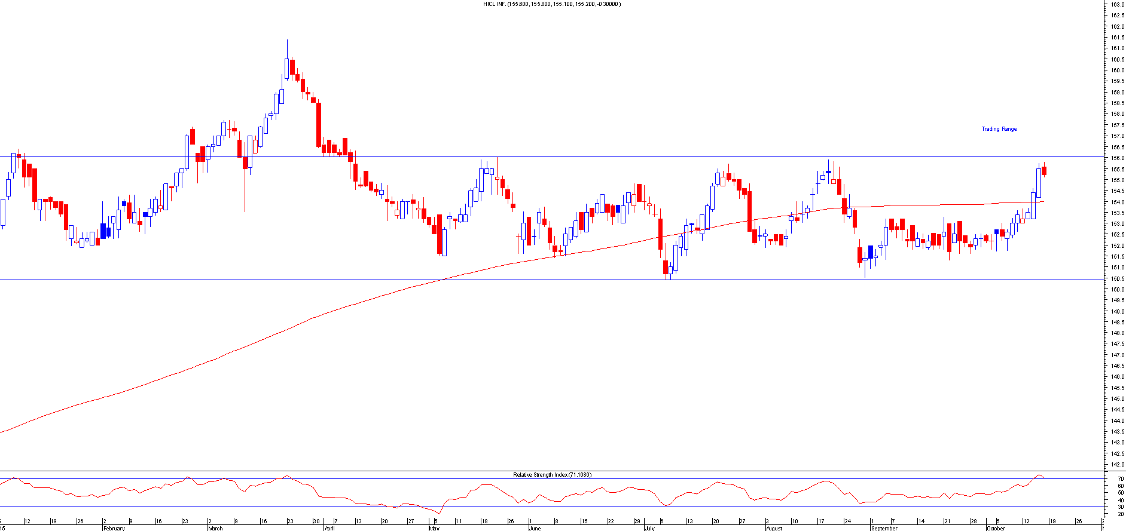The height and width of the screenshot is (531, 1126).
Task: Click the 143.0 value on the price axis
Action: (x=1117, y=443)
